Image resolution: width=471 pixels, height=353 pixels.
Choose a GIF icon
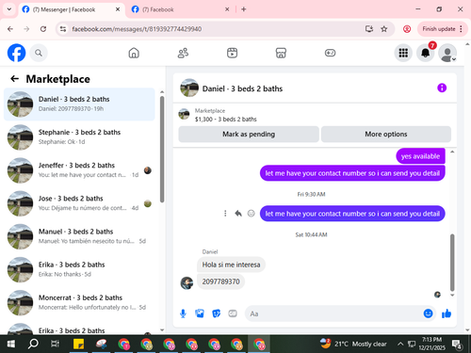[x=233, y=313]
